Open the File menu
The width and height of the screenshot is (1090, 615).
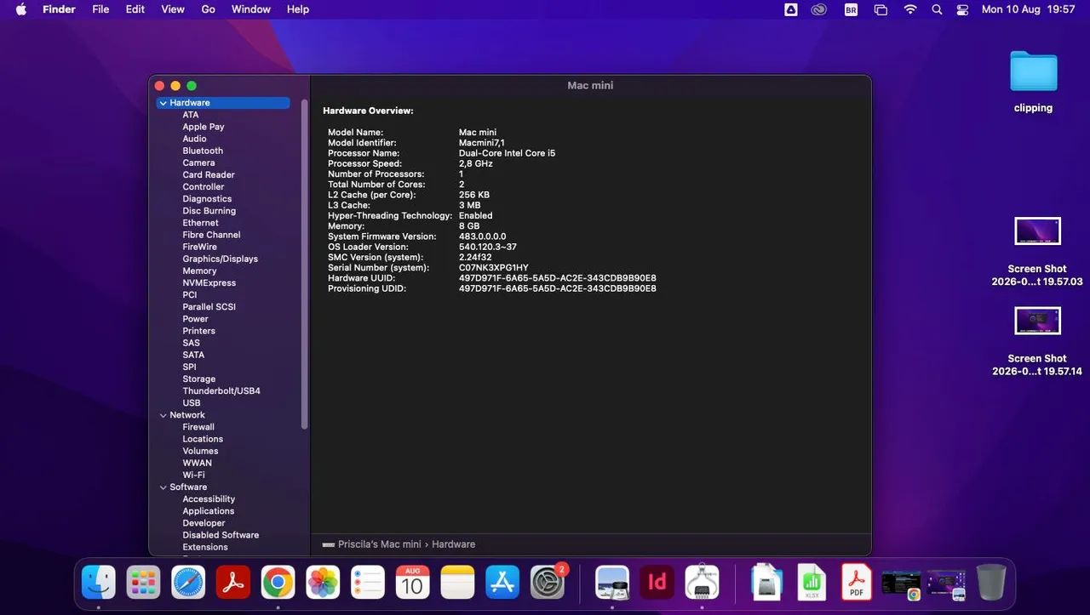click(x=100, y=9)
